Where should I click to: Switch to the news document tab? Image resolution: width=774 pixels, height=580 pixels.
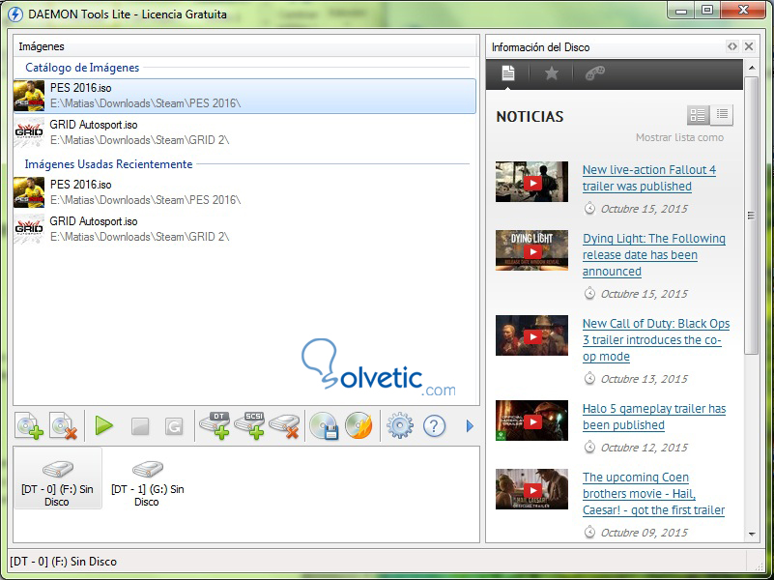click(x=508, y=73)
